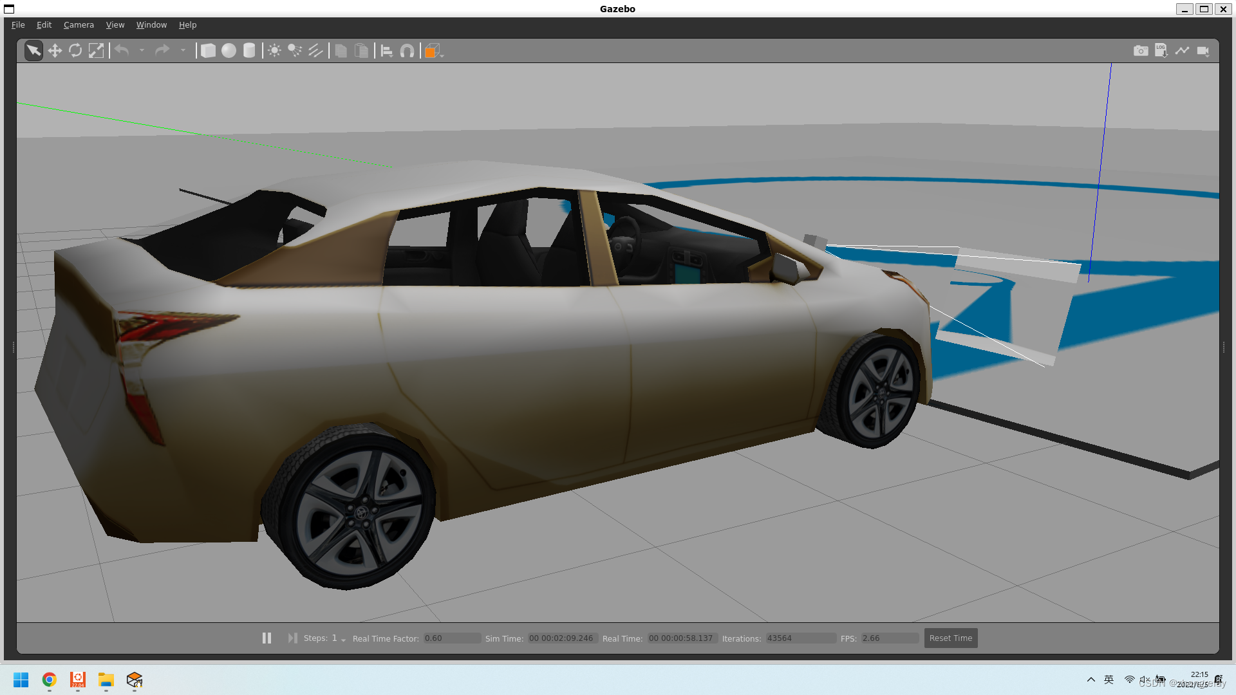
Task: Open the Camera menu
Action: pyautogui.click(x=79, y=25)
